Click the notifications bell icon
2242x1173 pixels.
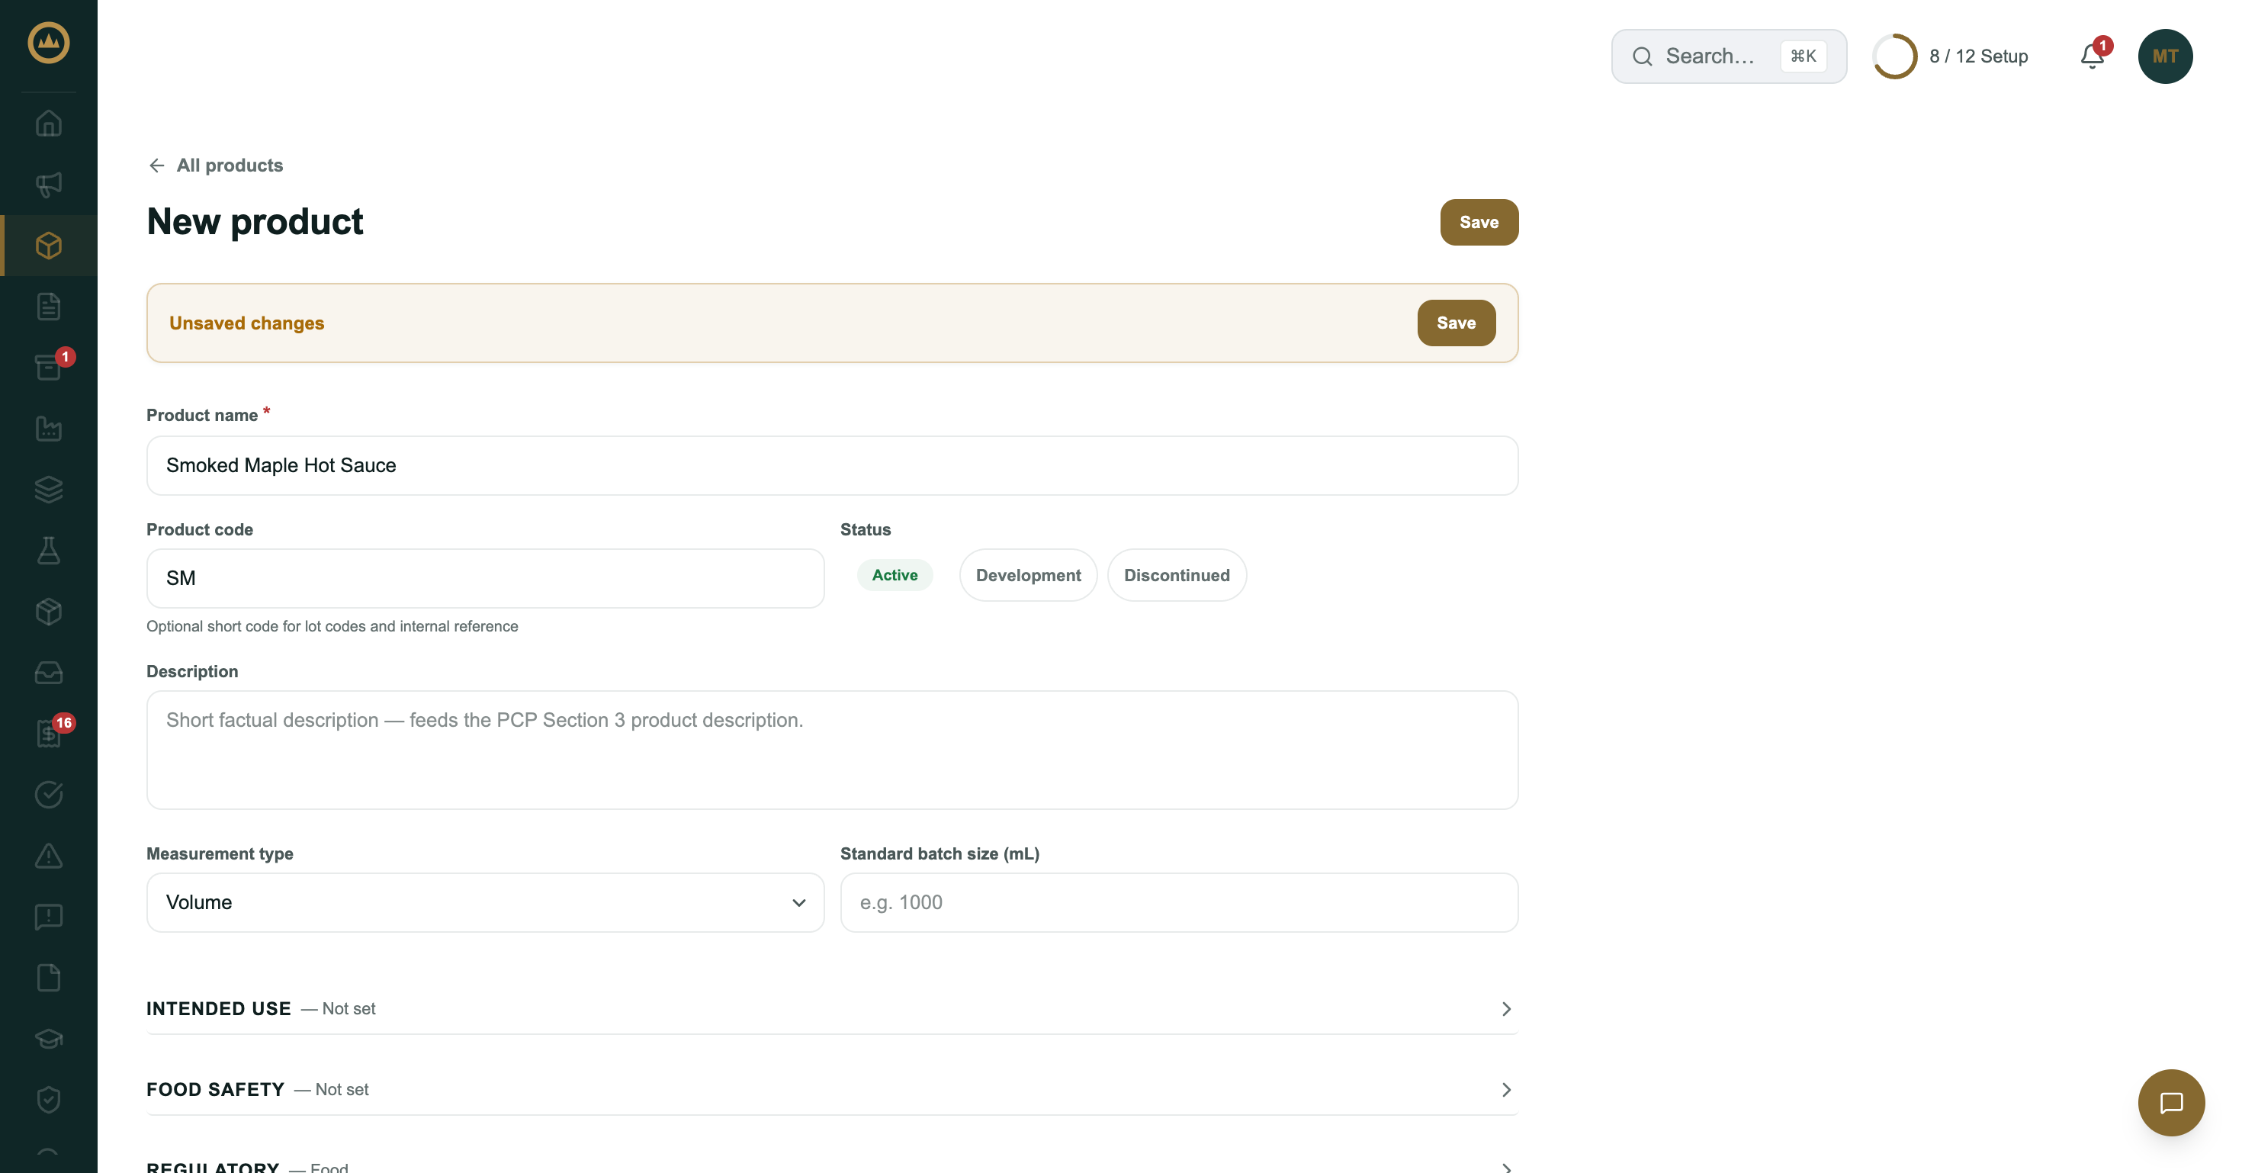(2093, 56)
